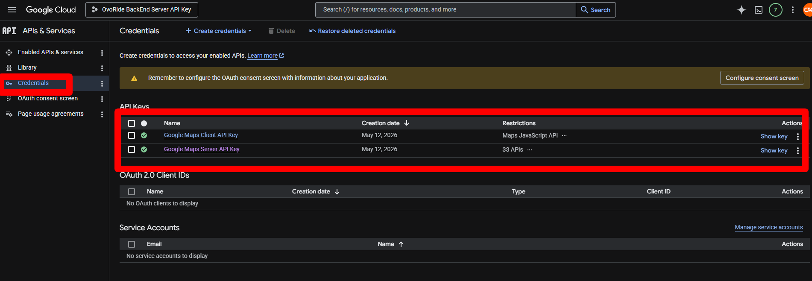Click the warning triangle icon in banner
This screenshot has height=281, width=812.
tap(134, 78)
